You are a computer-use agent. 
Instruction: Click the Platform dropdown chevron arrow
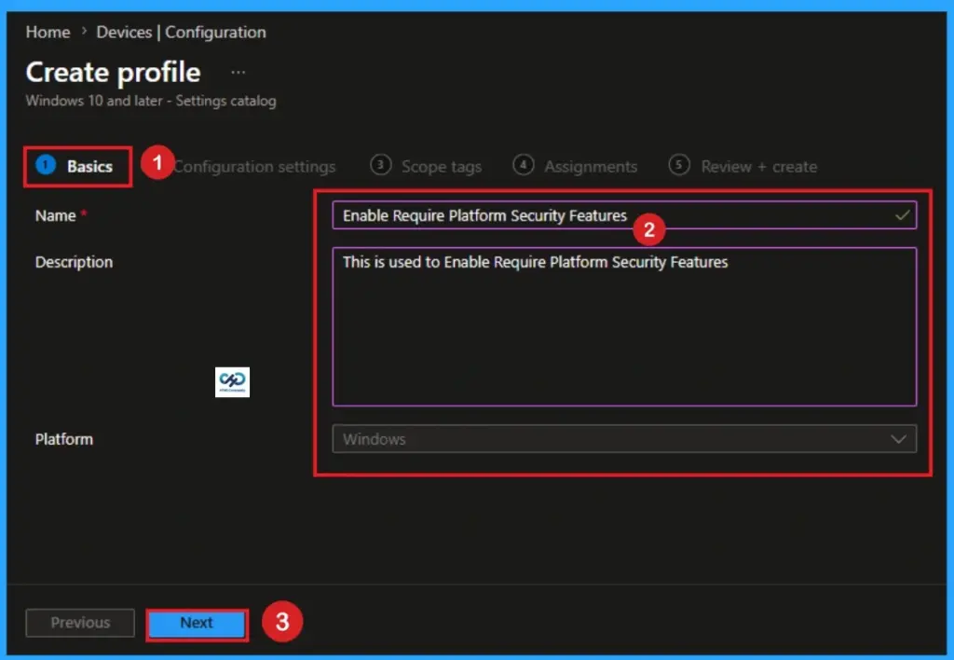(x=899, y=439)
